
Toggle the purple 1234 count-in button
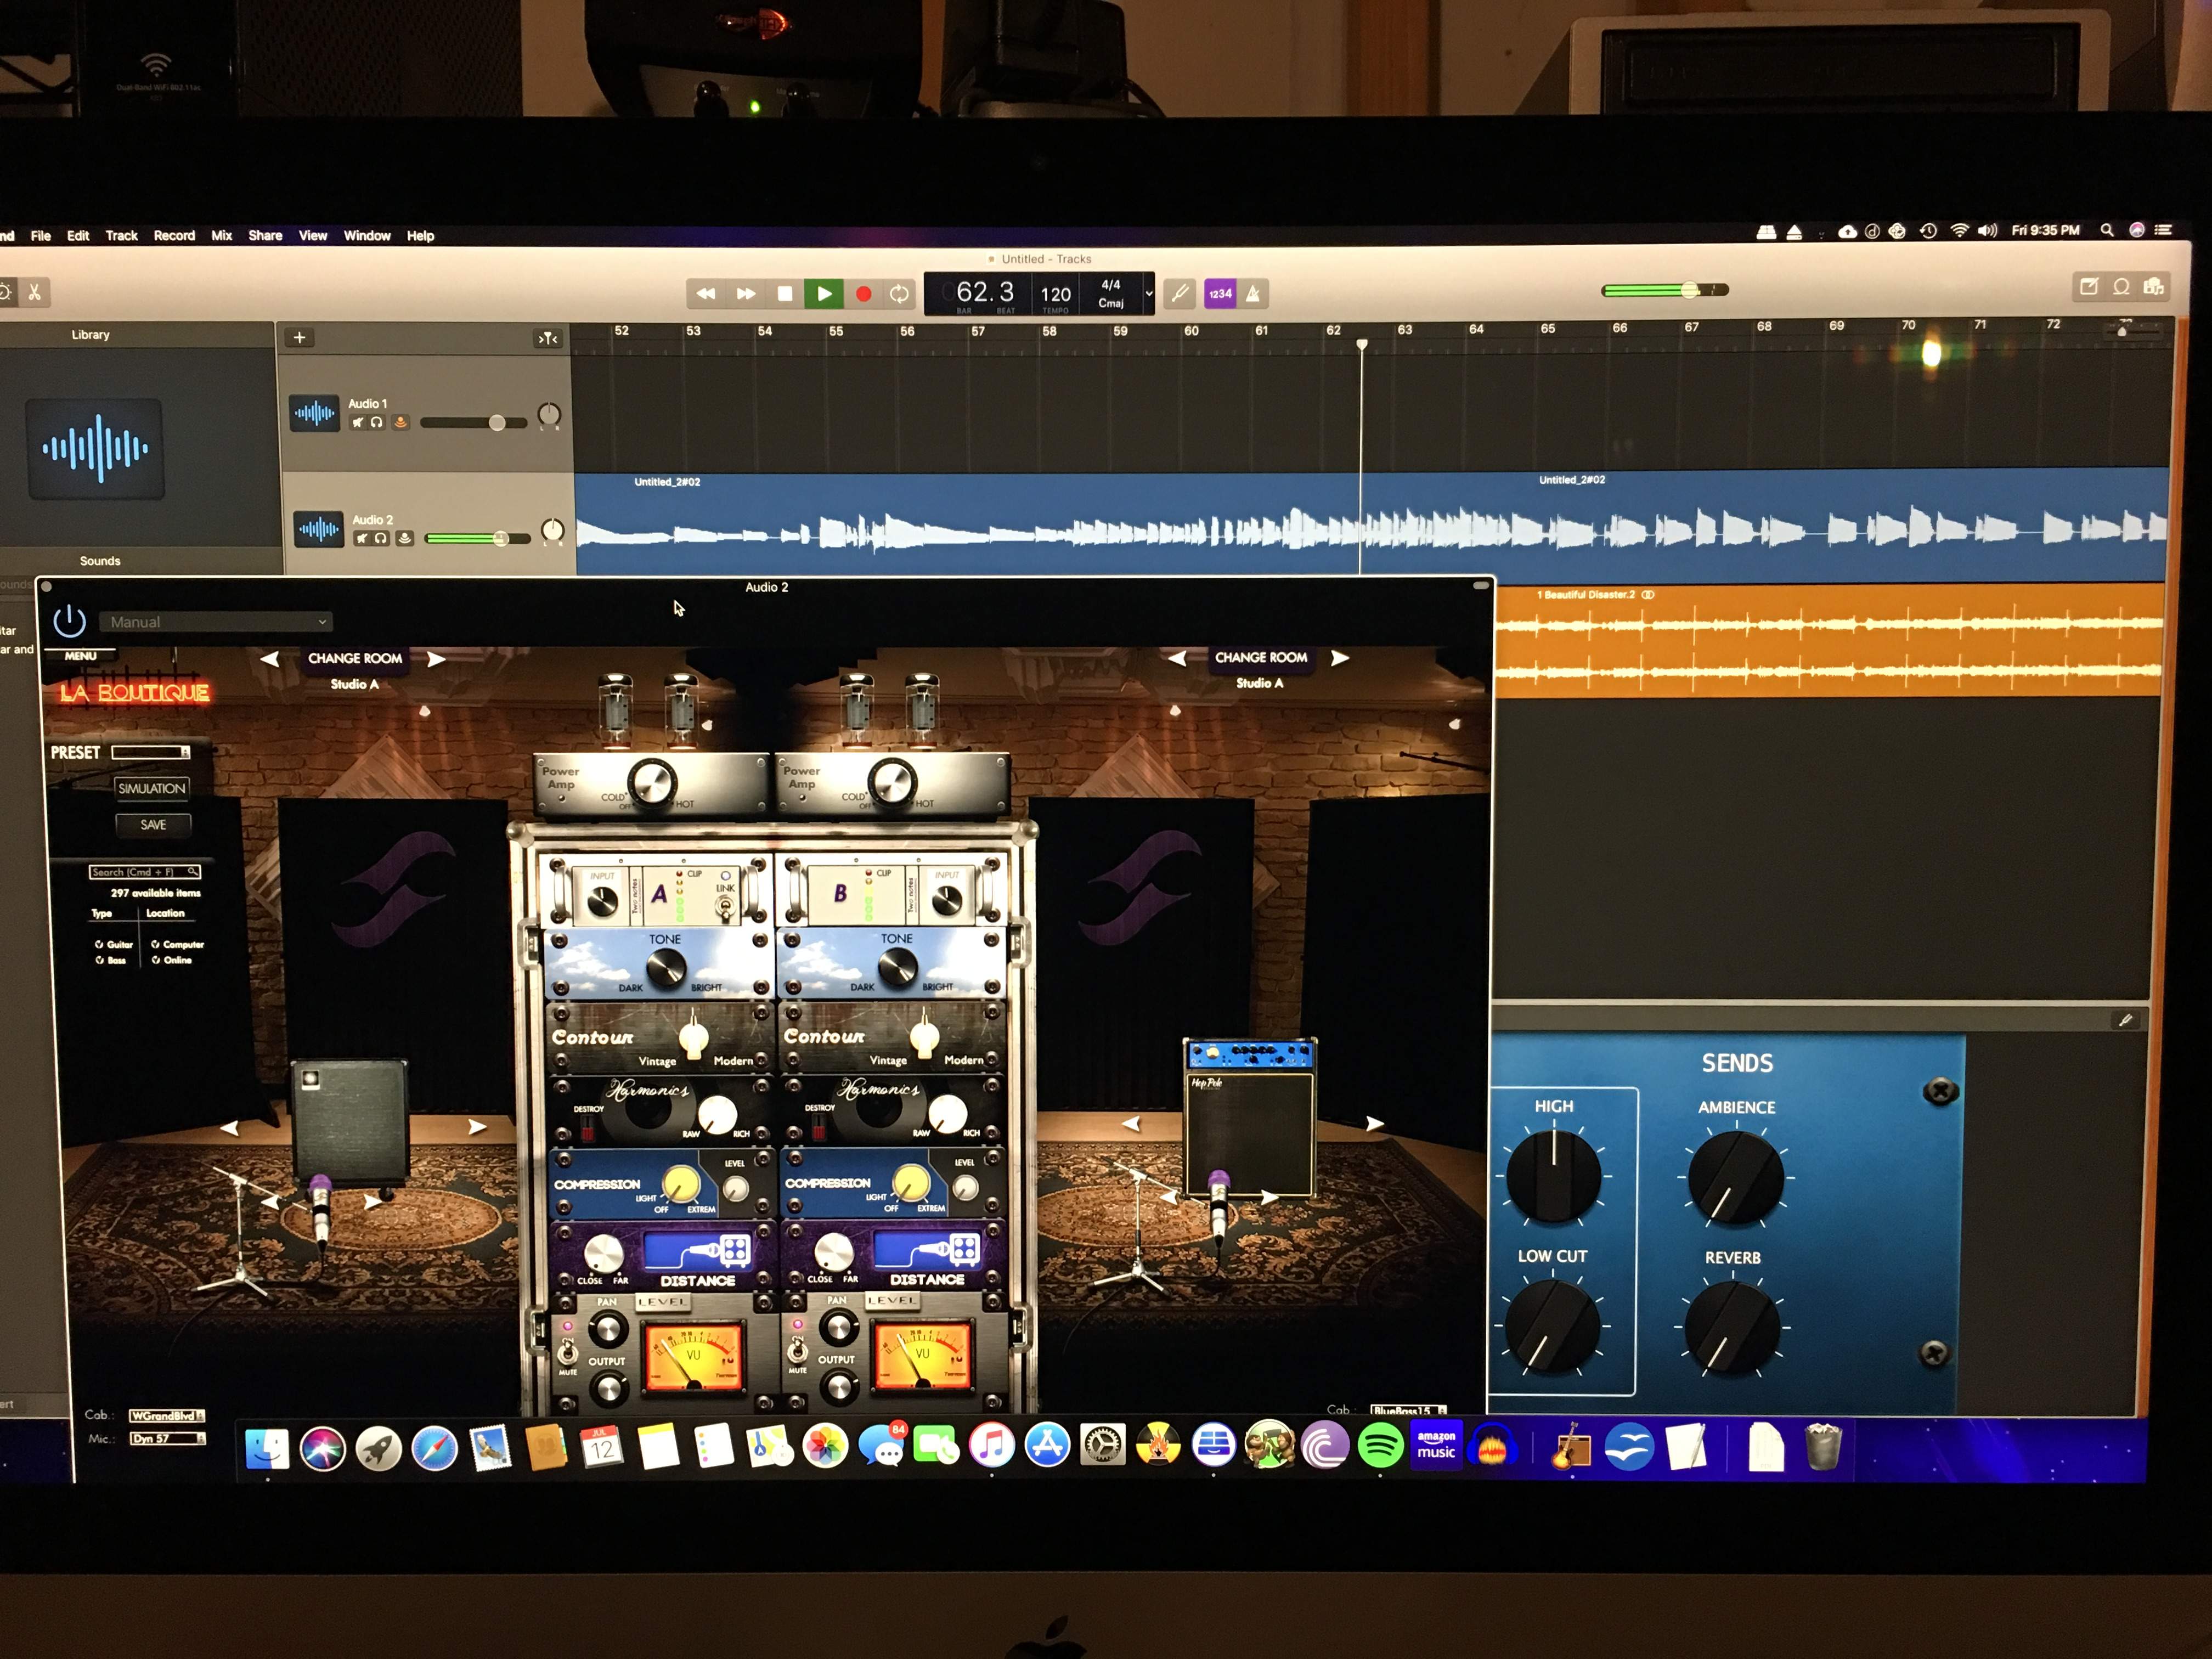point(1220,293)
